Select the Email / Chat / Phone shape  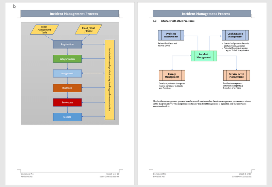(x=89, y=30)
